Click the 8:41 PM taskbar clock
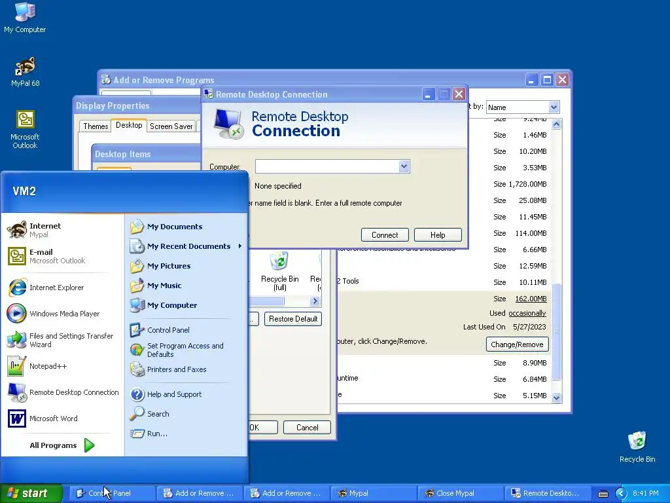The image size is (670, 503). tap(645, 493)
